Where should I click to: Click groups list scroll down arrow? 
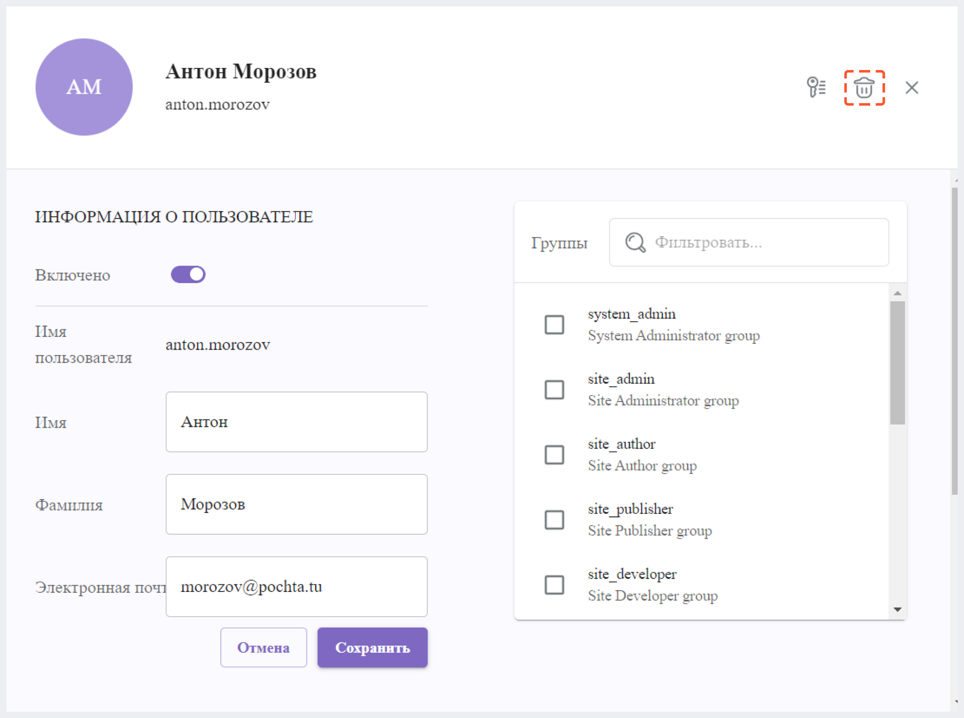coord(897,609)
